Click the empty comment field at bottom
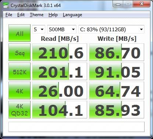Image resolution: width=153 pixels, height=139 pixels. click(x=76, y=127)
